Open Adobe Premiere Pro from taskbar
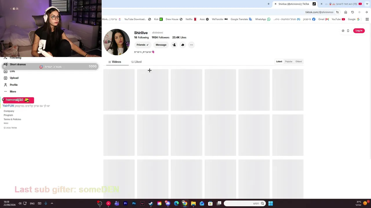The height and width of the screenshot is (208, 371). tap(126, 203)
